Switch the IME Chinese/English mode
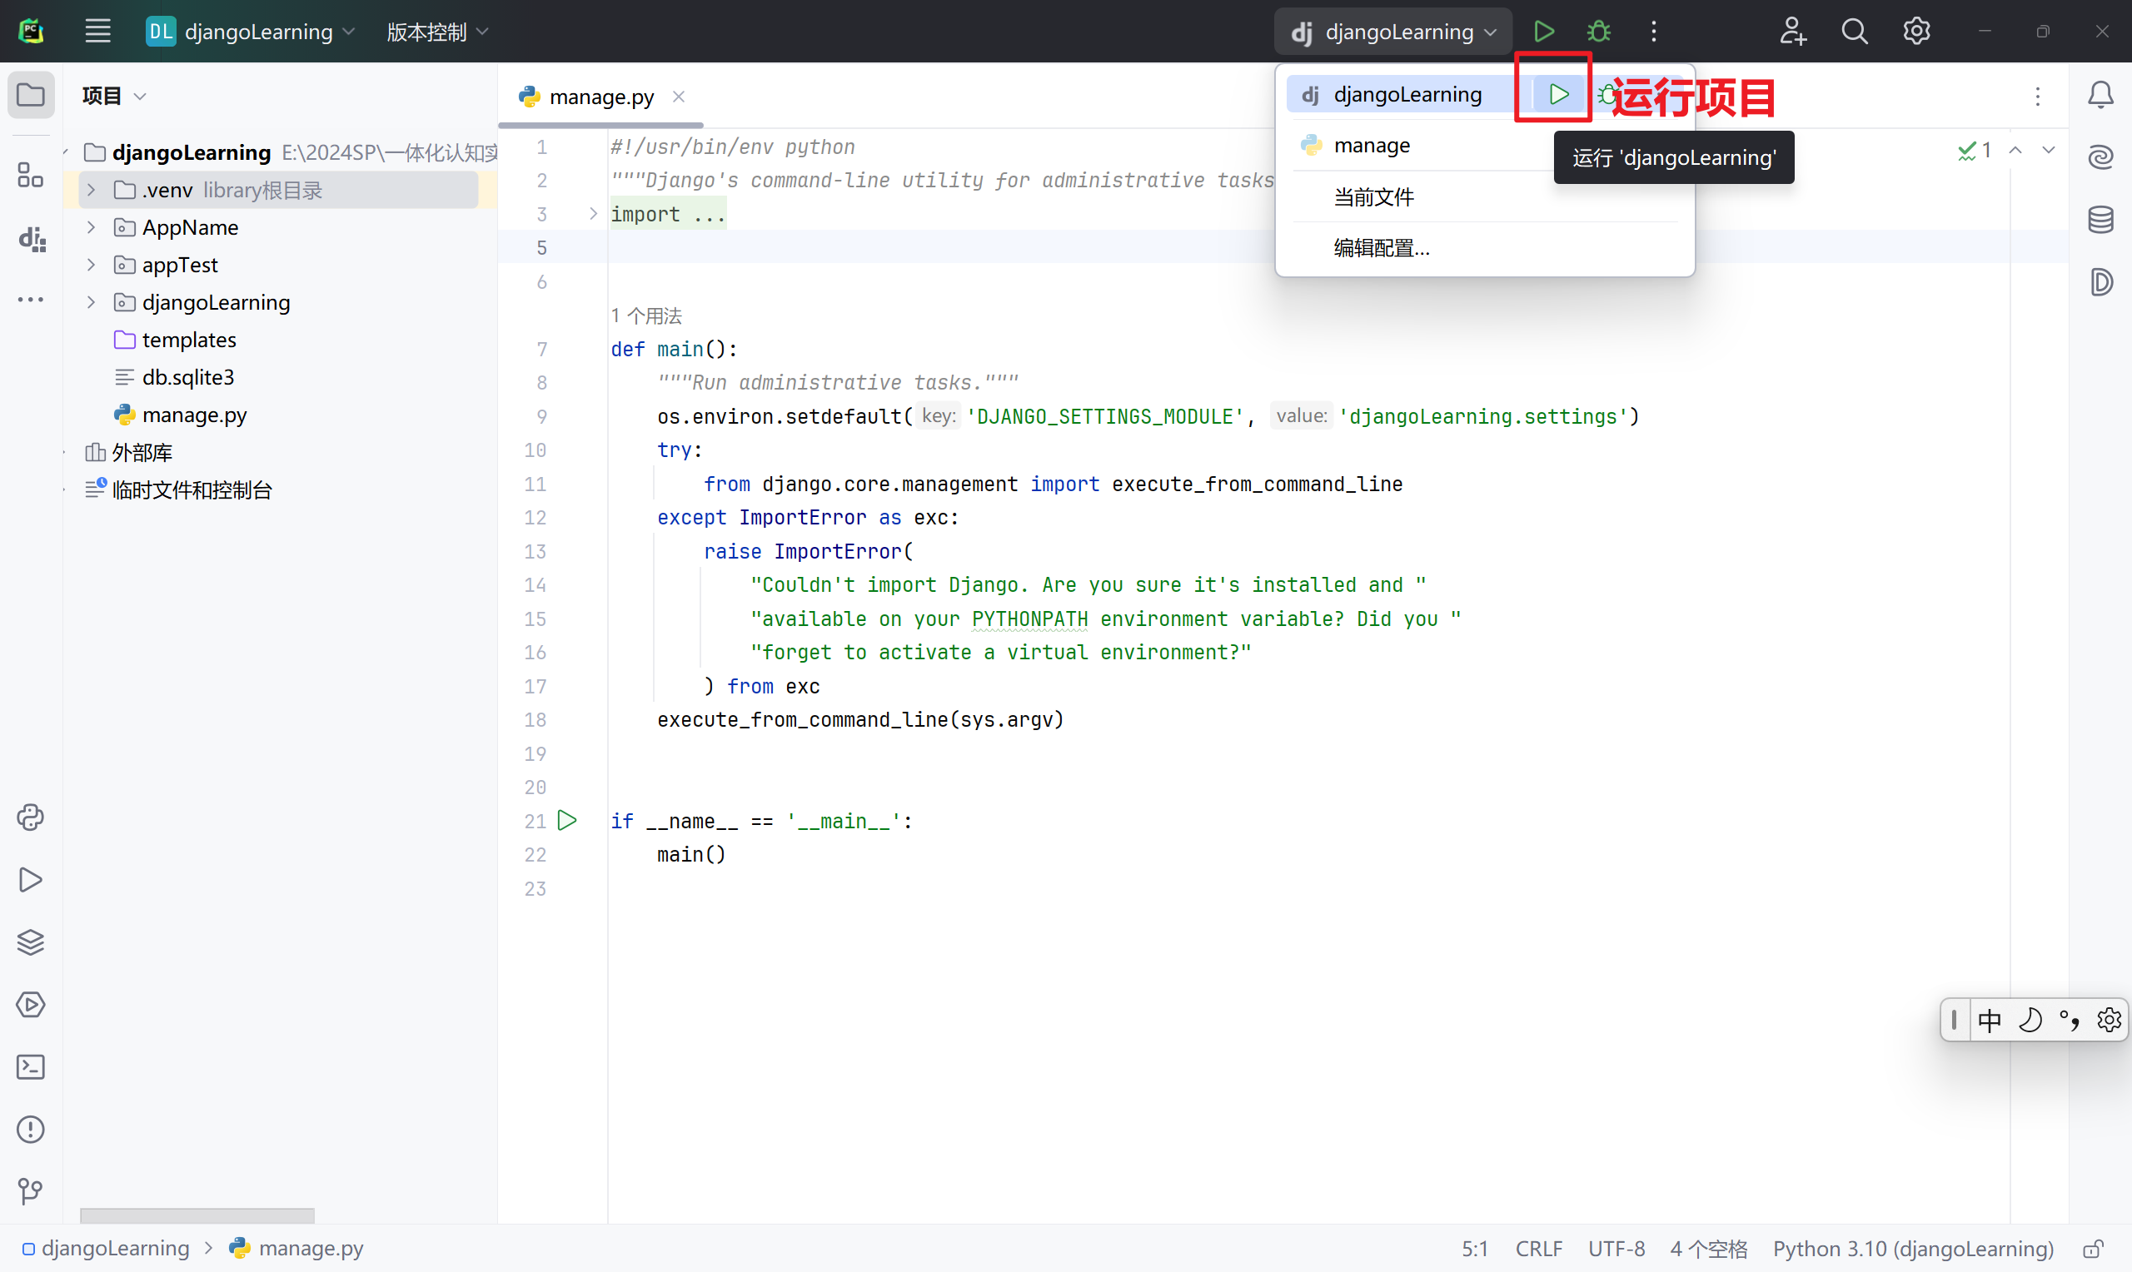 (x=1990, y=1020)
